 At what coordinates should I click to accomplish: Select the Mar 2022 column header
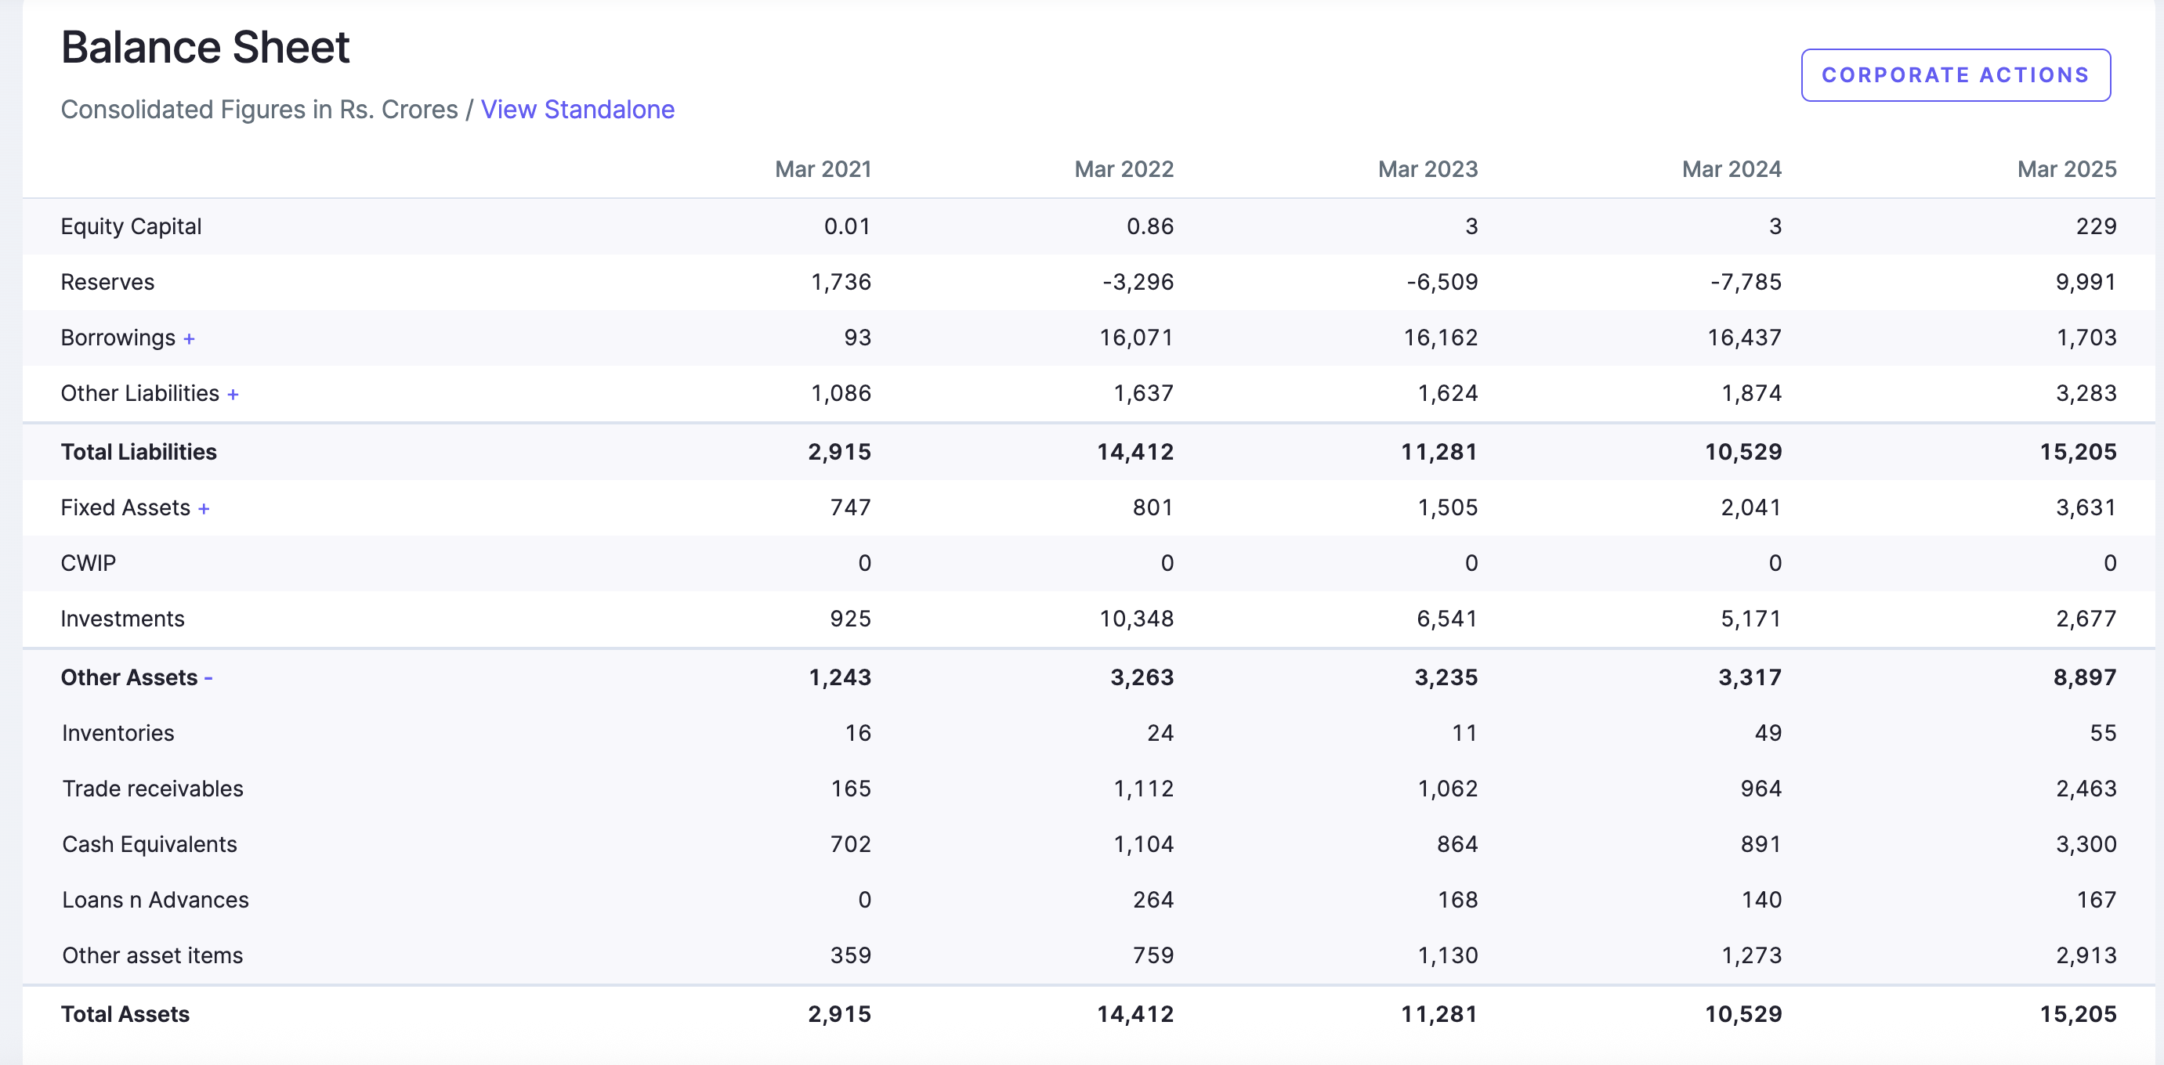click(1124, 169)
